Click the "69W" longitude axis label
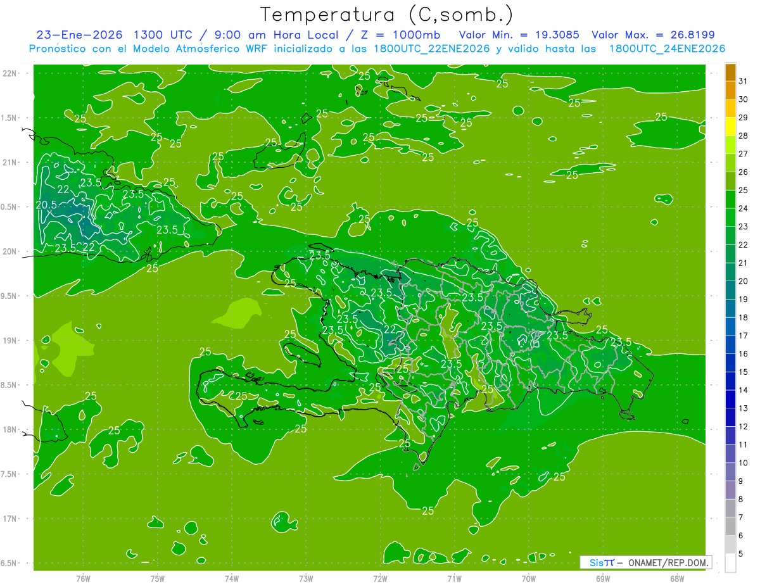This screenshot has height=587, width=760. coord(603,578)
